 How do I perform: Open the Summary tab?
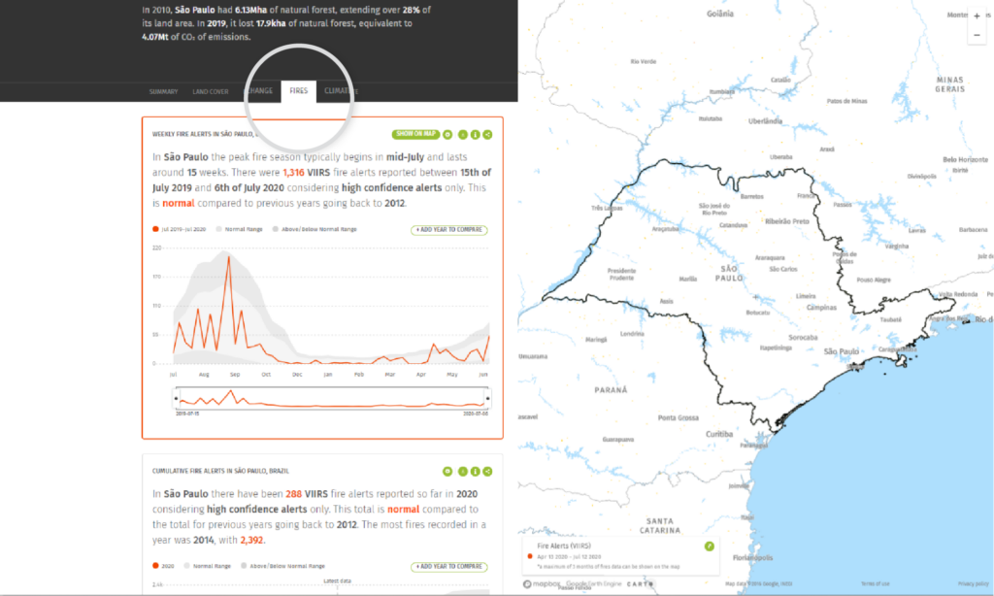tap(163, 92)
